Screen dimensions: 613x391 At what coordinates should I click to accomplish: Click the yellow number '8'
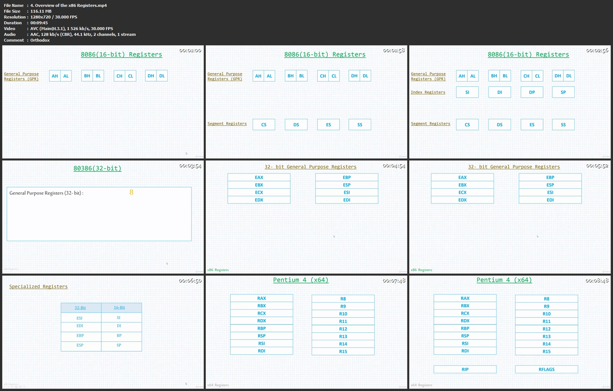click(131, 192)
